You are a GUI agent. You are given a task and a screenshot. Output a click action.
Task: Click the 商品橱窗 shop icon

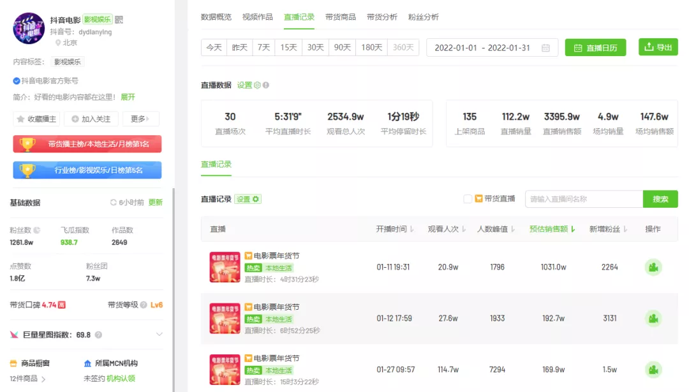pyautogui.click(x=13, y=363)
